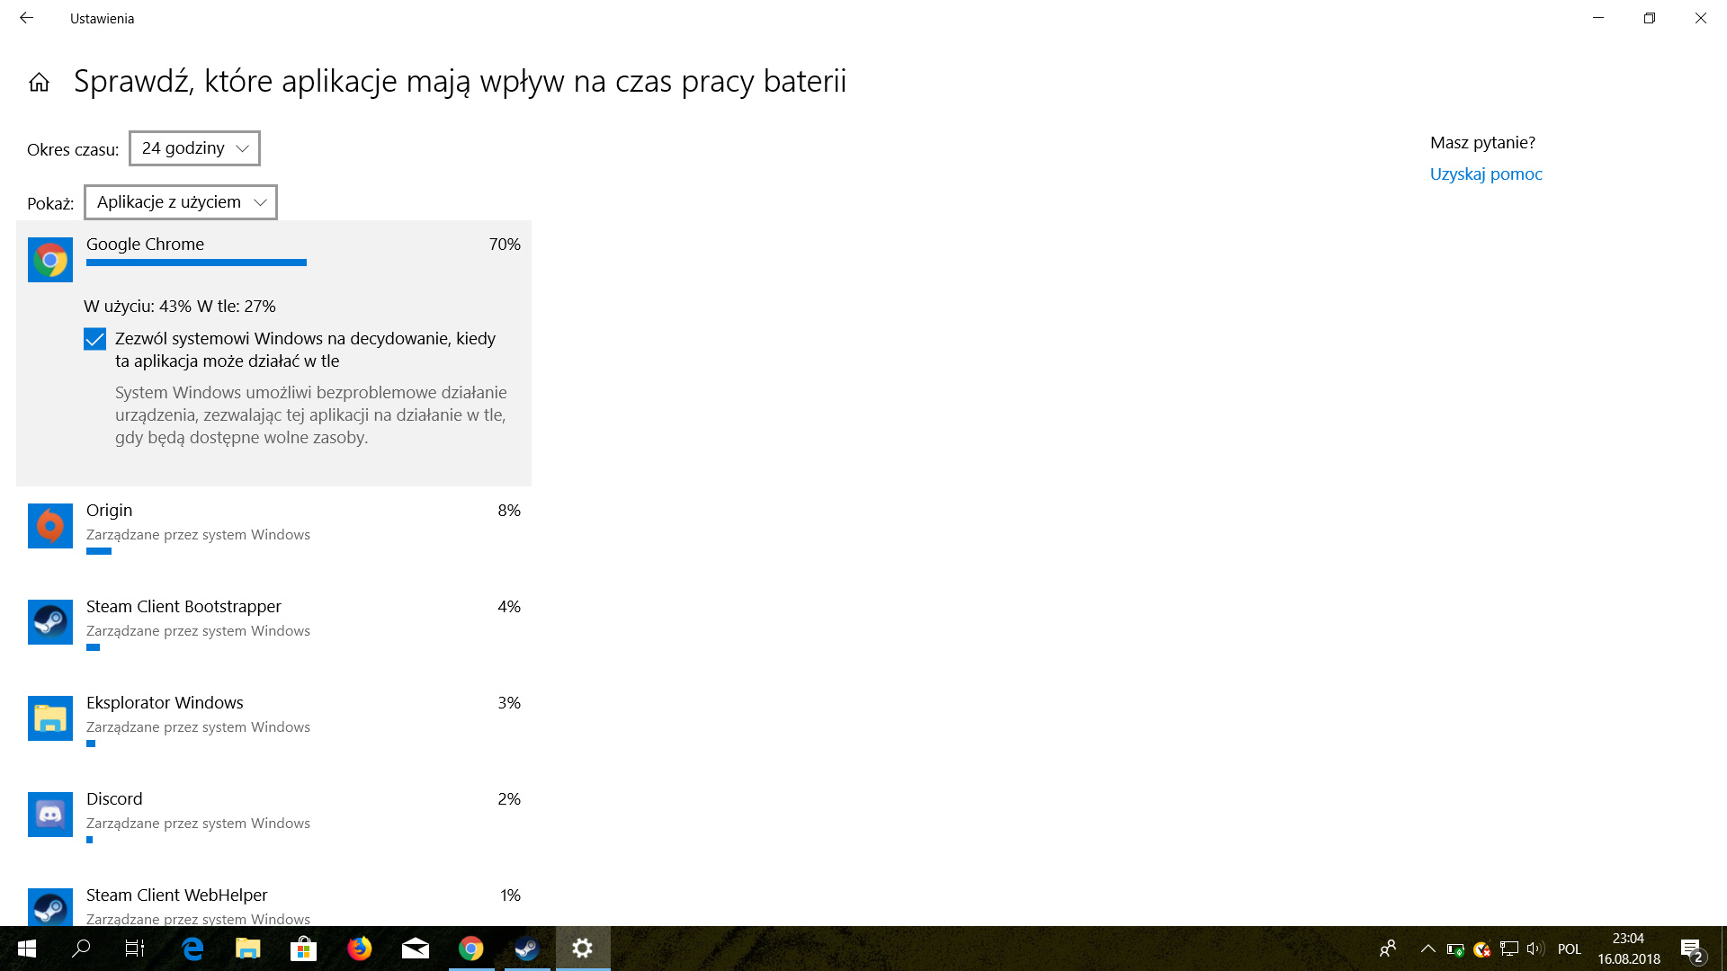Open Task View from the taskbar
Viewport: 1727px width, 971px height.
click(x=134, y=949)
